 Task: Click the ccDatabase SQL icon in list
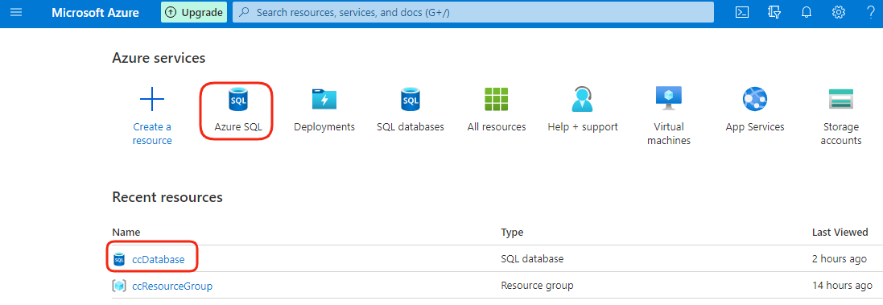click(119, 259)
